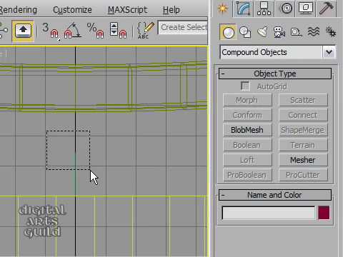Select the Geometry category icon
Screen dimensions: 343x257
pyautogui.click(x=228, y=32)
